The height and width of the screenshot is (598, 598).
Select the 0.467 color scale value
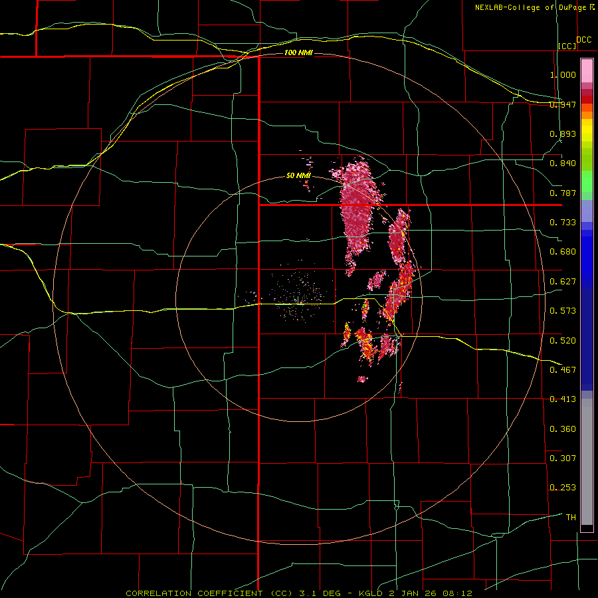click(x=563, y=370)
